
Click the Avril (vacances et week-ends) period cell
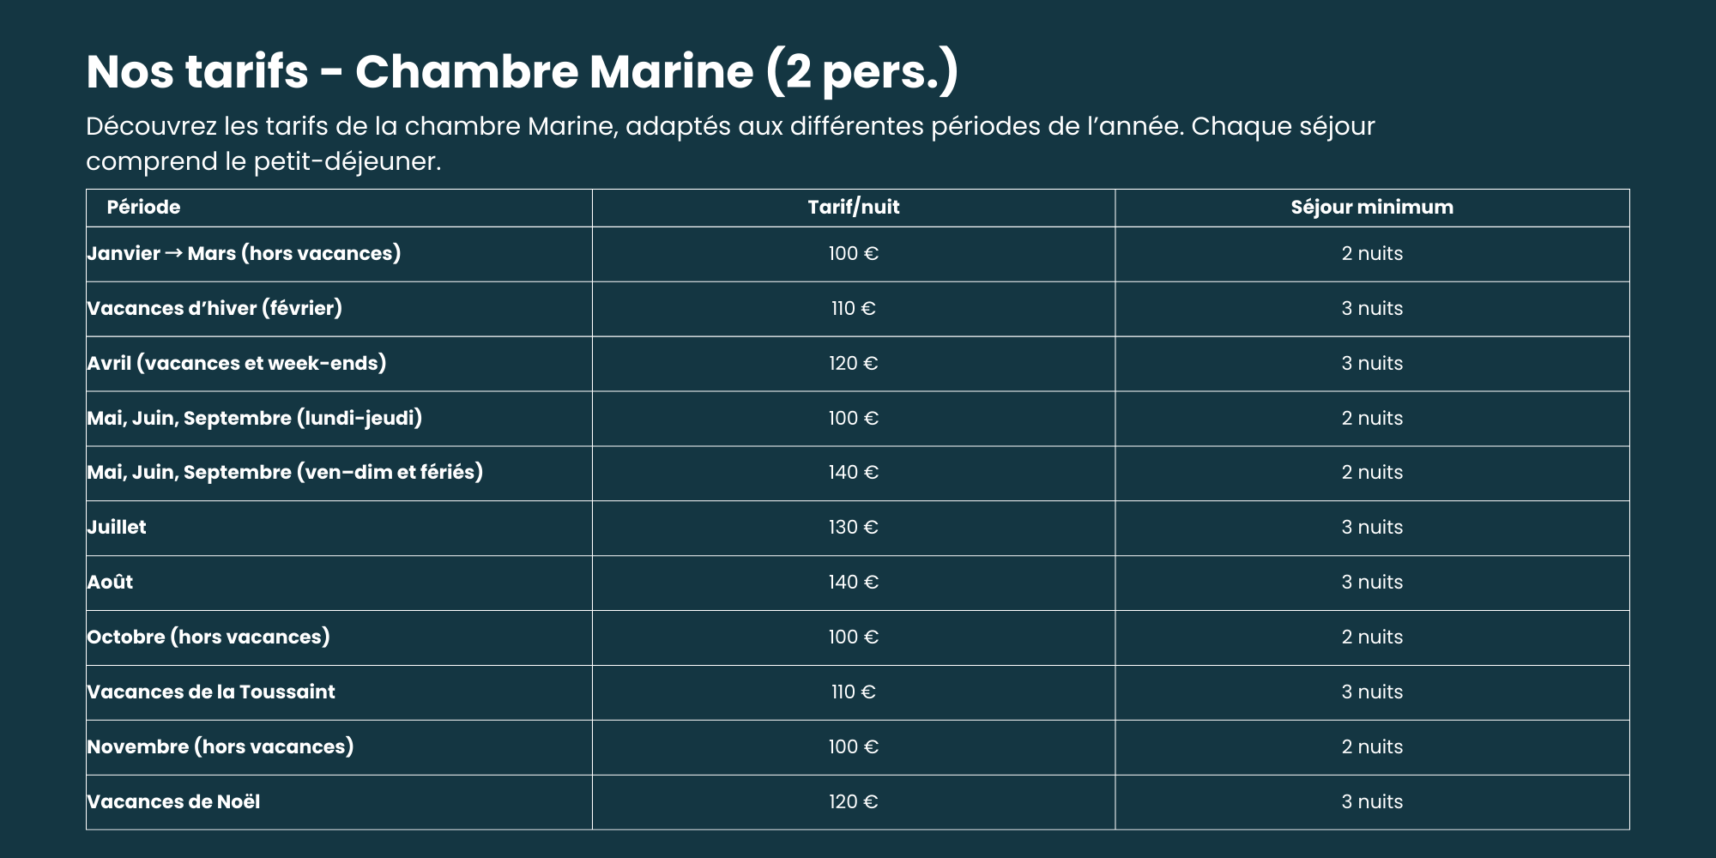pyautogui.click(x=237, y=363)
